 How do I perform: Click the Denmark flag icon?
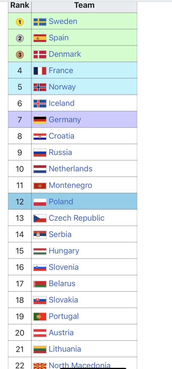click(40, 55)
